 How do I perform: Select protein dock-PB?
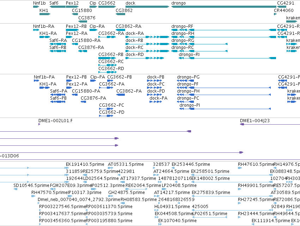[155, 81]
